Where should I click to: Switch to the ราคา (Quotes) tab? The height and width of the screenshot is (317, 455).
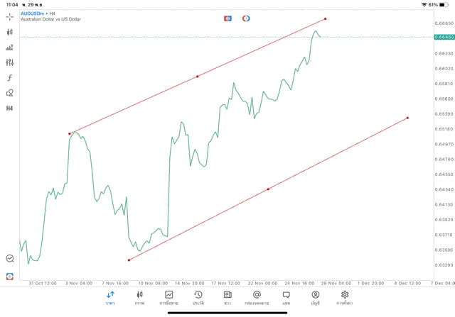110,298
